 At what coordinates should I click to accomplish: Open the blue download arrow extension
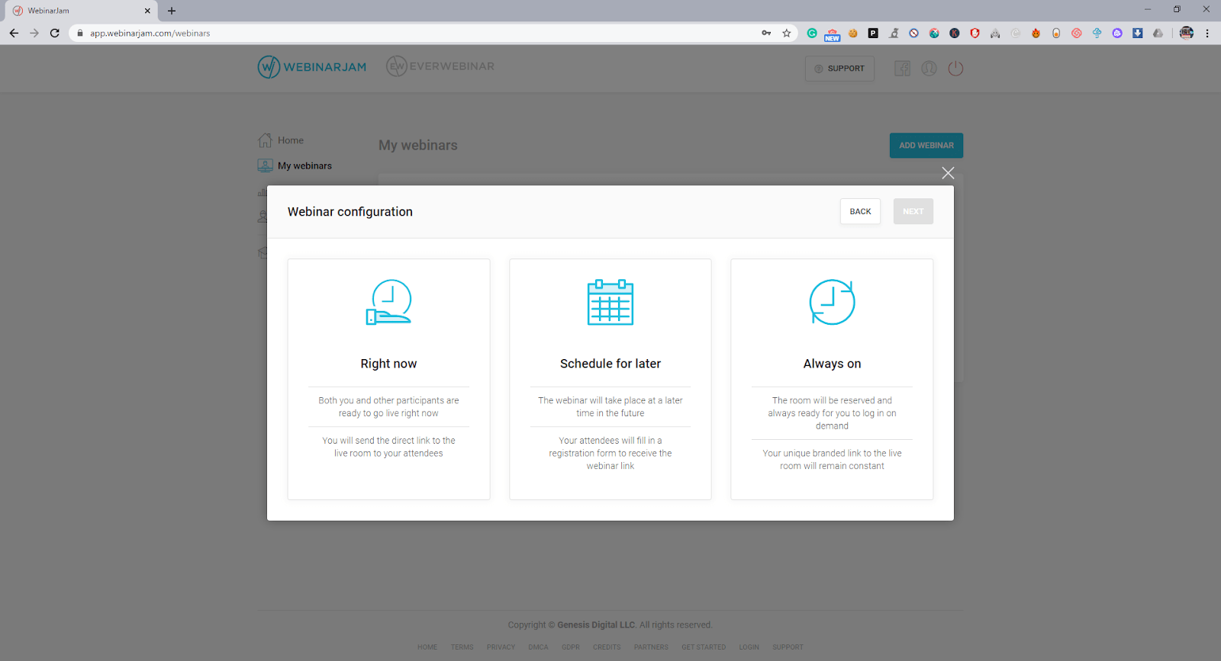[1137, 33]
